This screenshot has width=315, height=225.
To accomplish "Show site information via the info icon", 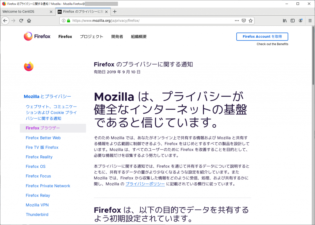I will pos(63,21).
